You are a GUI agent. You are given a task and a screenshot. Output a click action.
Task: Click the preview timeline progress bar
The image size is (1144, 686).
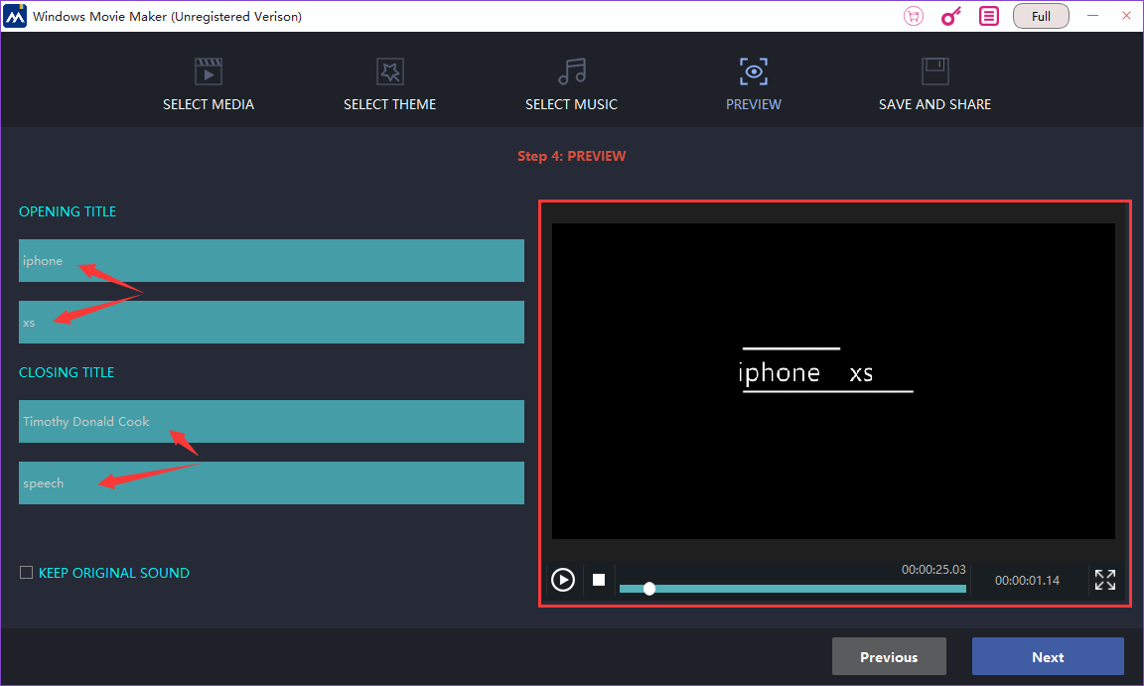[x=793, y=589]
